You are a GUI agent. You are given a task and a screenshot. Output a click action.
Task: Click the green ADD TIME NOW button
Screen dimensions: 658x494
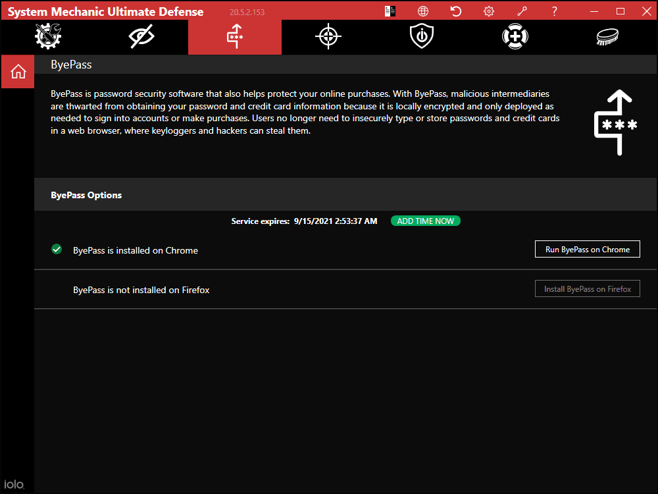426,221
